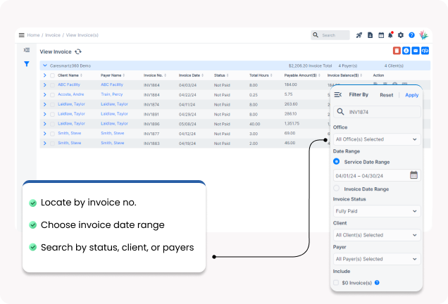The height and width of the screenshot is (304, 448).
Task: Expand the sidebar indent icon
Action: pyautogui.click(x=27, y=50)
